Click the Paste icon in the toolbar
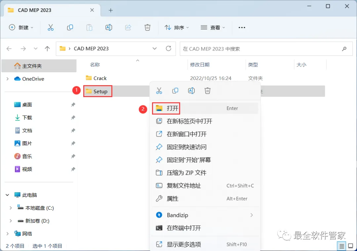 89,27
